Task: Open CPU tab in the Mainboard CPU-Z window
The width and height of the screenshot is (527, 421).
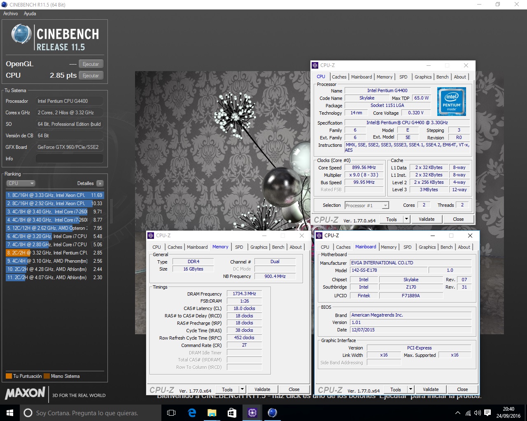Action: 325,247
